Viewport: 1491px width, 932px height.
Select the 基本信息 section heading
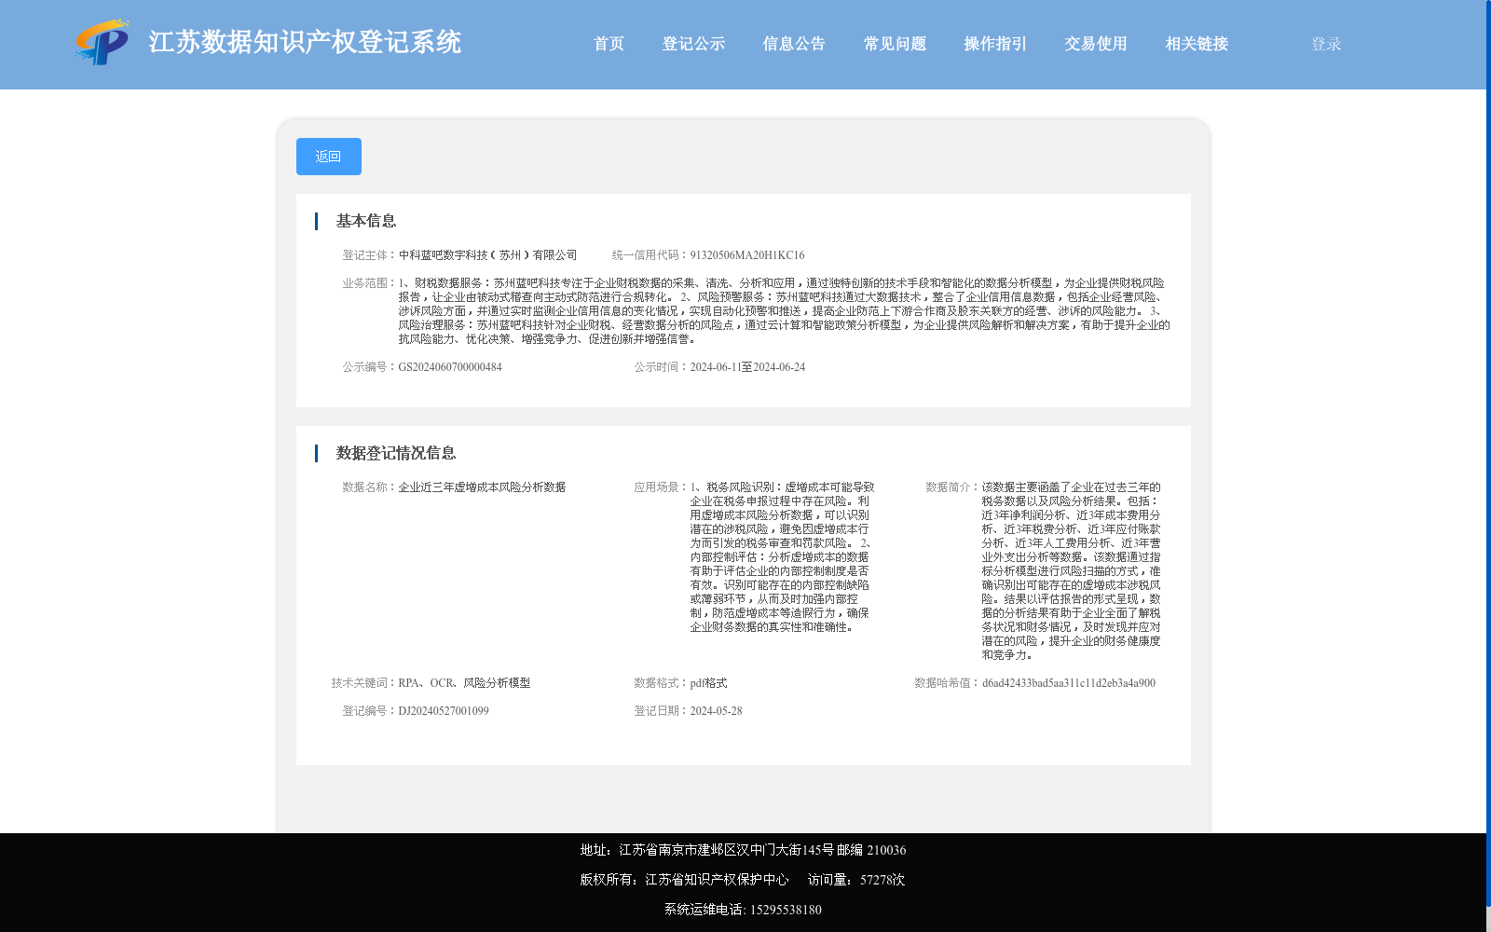click(x=366, y=221)
